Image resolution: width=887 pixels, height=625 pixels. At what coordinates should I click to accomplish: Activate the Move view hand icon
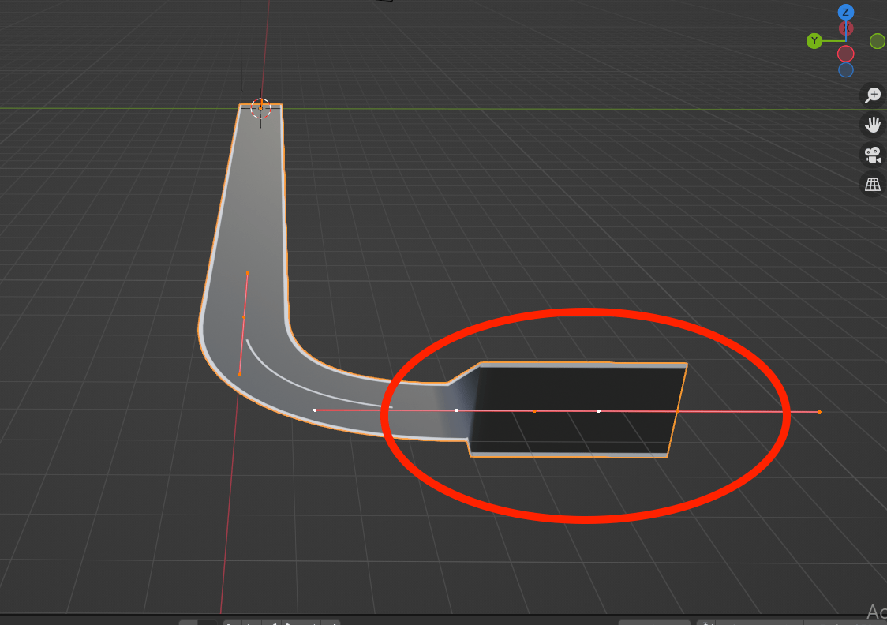tap(872, 124)
